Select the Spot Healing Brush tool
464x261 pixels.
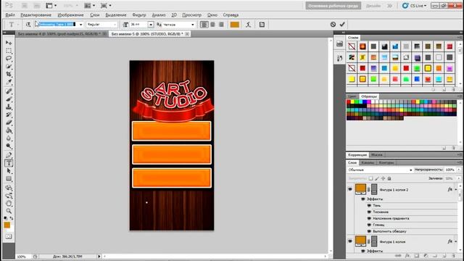tap(9, 91)
